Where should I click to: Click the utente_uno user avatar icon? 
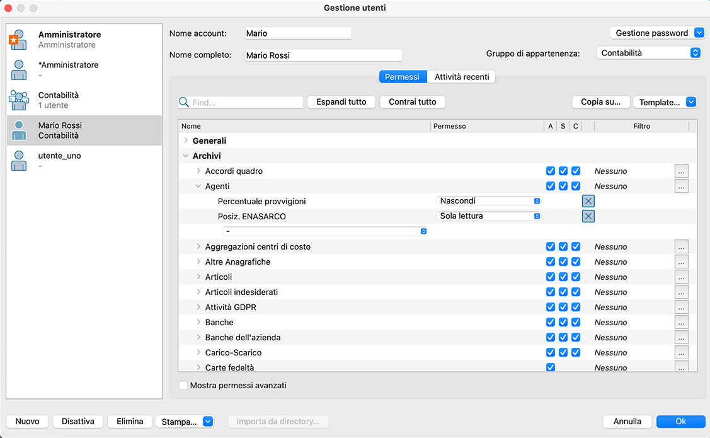[18, 161]
